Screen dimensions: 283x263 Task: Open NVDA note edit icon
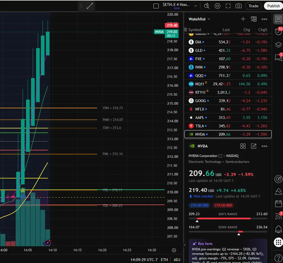pos(254,146)
